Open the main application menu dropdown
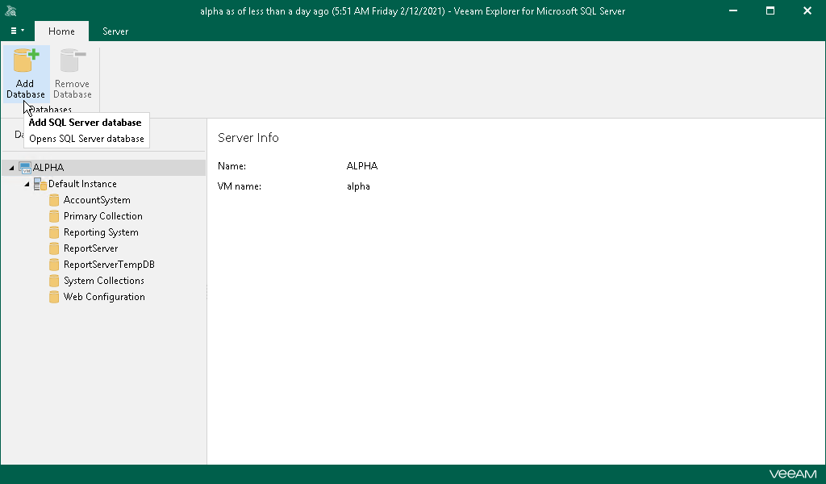The height and width of the screenshot is (484, 826). 18,31
